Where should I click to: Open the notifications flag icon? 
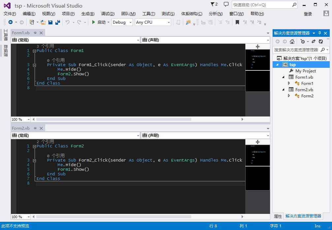[x=214, y=5]
